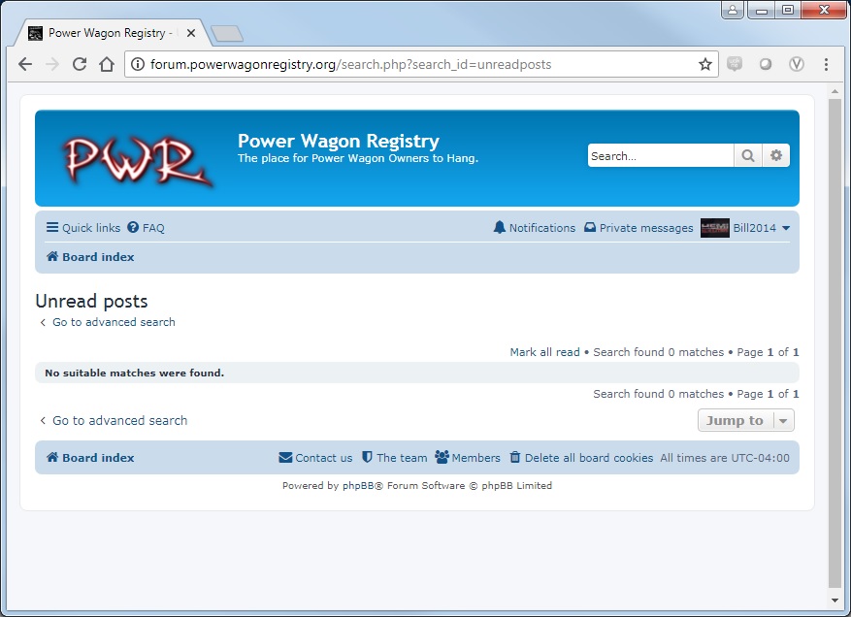Bookmark this page with the star icon
This screenshot has width=851, height=617.
click(x=705, y=64)
